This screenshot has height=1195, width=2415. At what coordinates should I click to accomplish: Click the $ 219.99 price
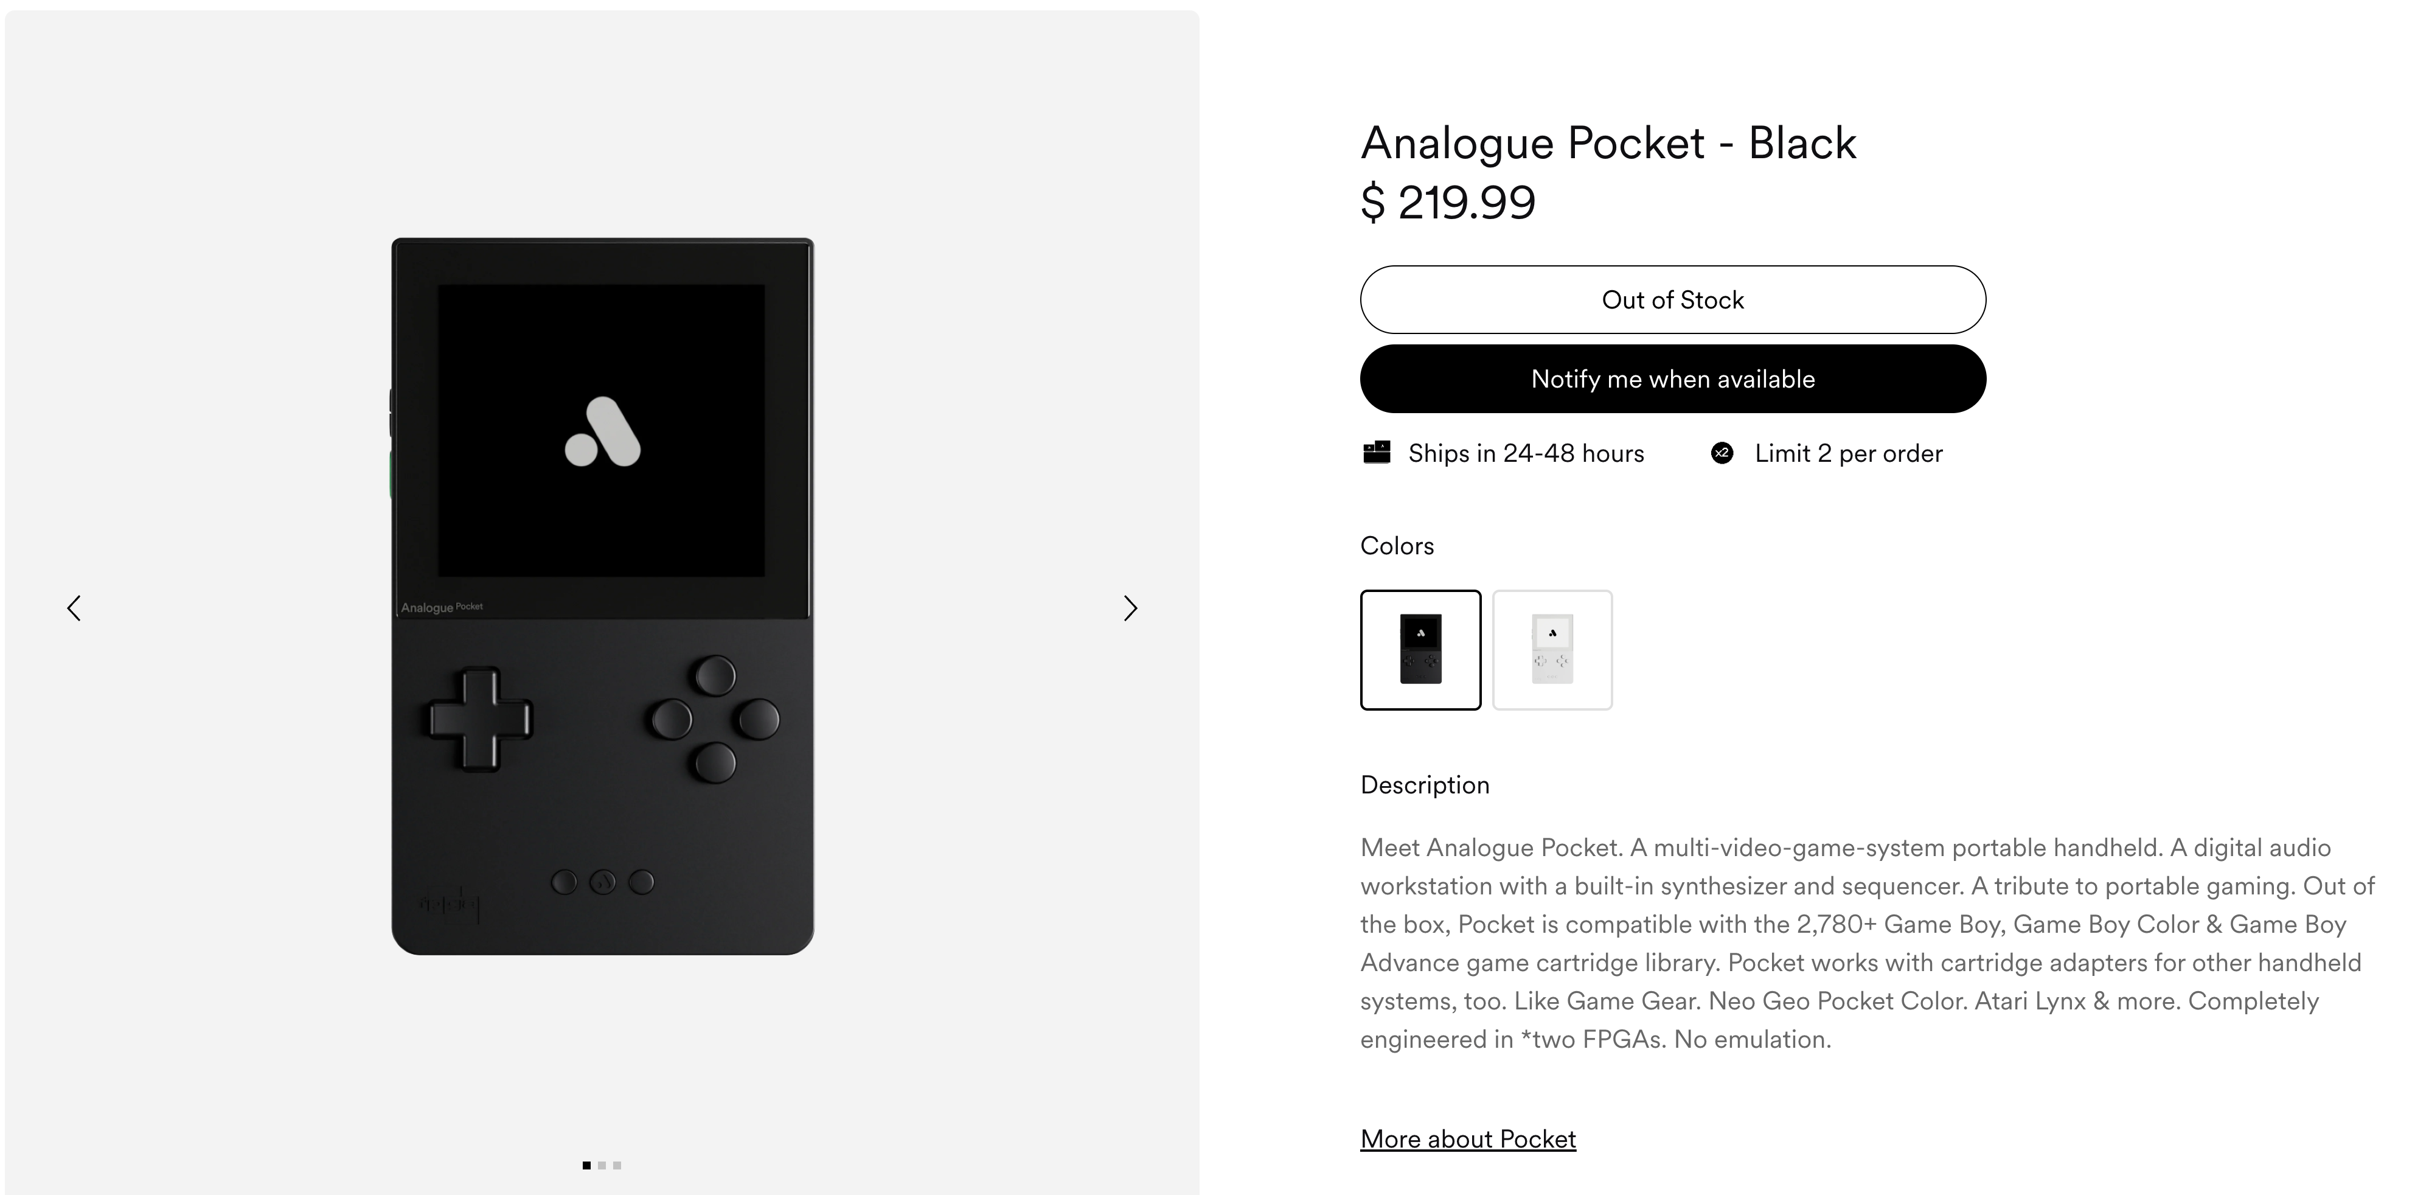1448,203
